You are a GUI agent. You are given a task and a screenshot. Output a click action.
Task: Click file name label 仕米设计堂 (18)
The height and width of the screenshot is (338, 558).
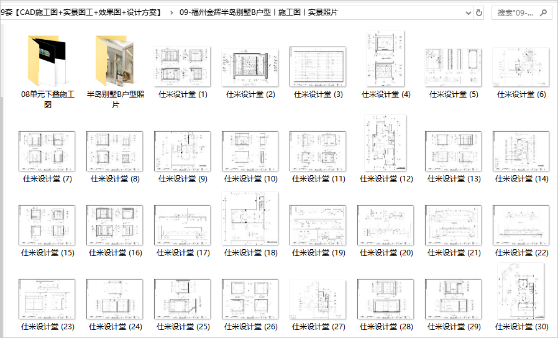[x=250, y=253]
